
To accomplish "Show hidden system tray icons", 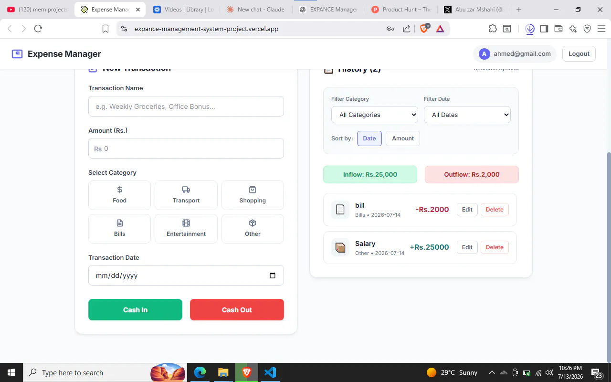I will point(492,372).
